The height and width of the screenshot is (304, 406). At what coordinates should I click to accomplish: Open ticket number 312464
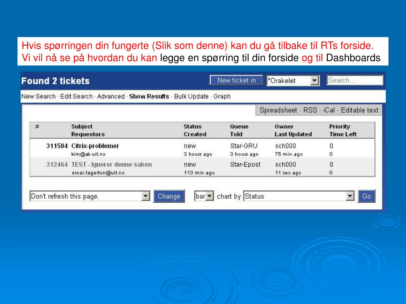click(57, 164)
